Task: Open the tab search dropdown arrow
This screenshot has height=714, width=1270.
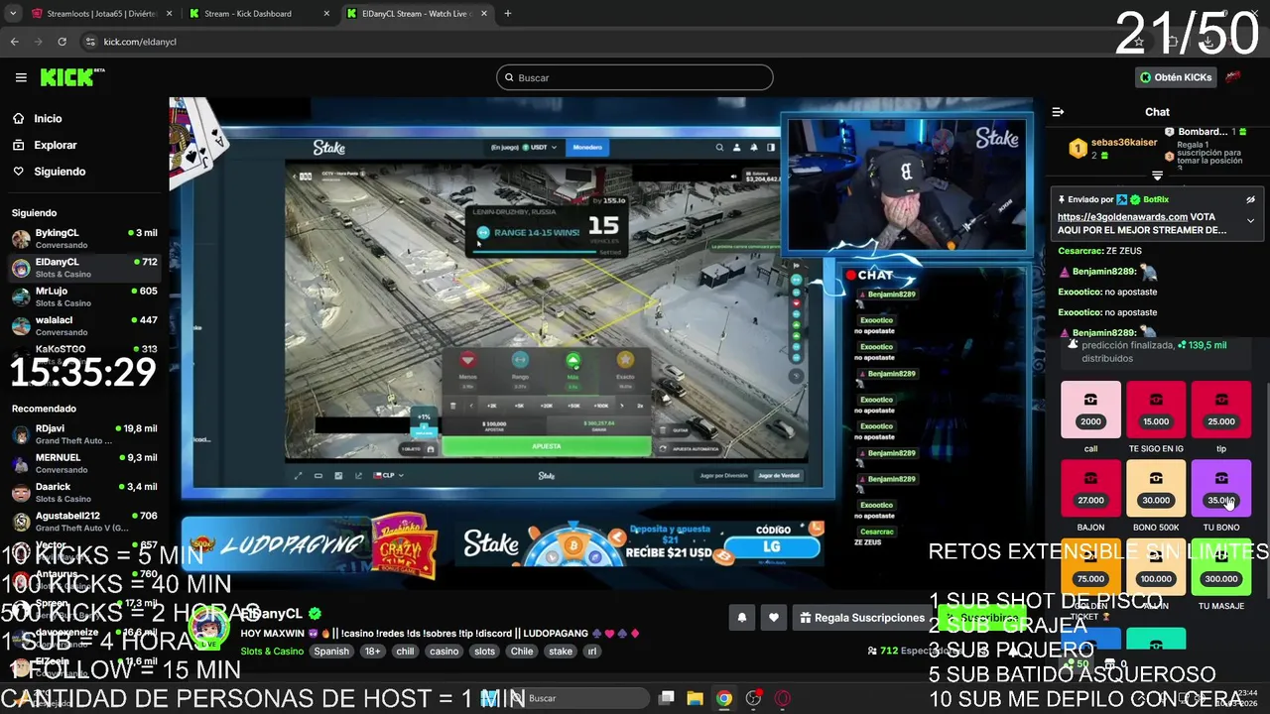Action: pyautogui.click(x=12, y=14)
